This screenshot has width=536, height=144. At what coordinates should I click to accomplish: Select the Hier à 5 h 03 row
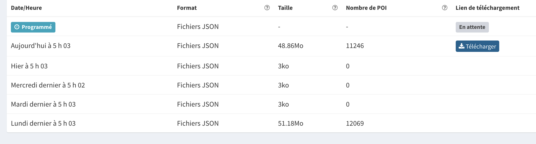271,66
